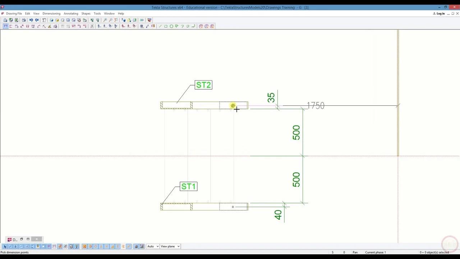Toggle the select drawing objects switch

point(5,246)
